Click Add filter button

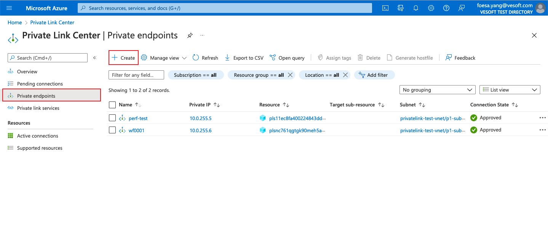[x=374, y=75]
